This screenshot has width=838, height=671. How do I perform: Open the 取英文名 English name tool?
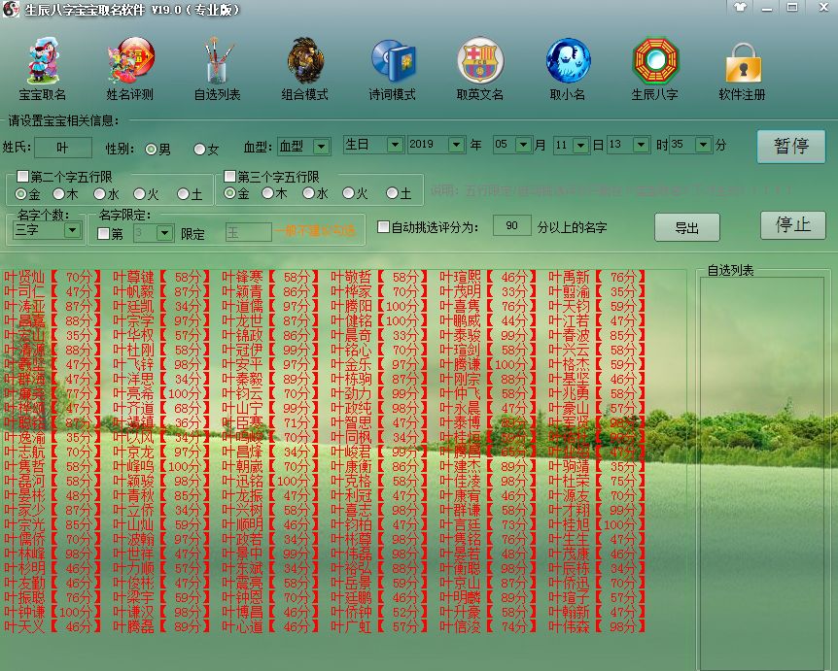pos(480,68)
